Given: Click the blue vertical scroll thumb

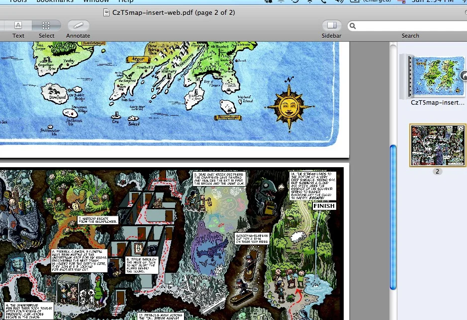Looking at the screenshot, I should [x=393, y=217].
